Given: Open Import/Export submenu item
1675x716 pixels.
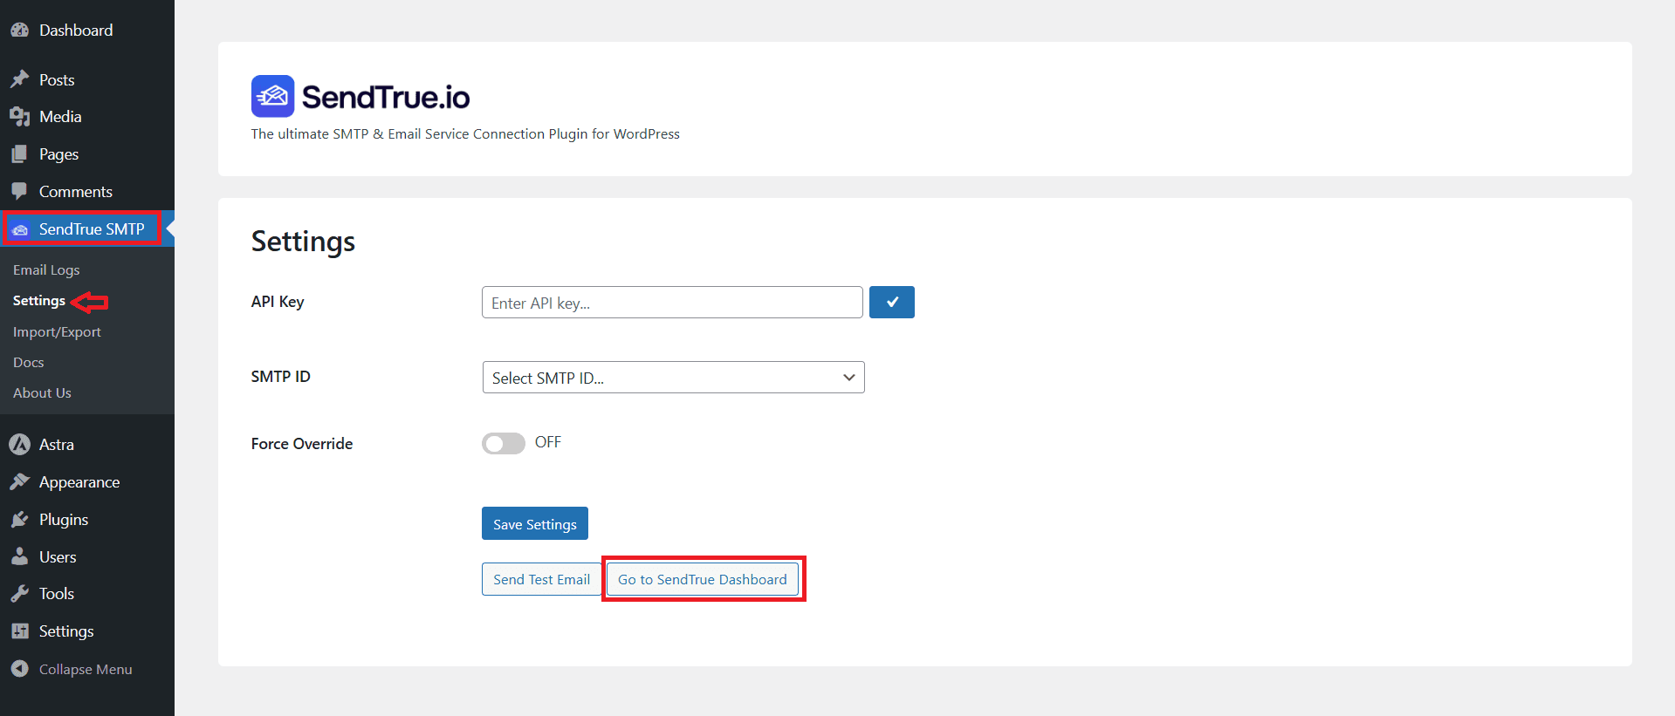Looking at the screenshot, I should [57, 331].
